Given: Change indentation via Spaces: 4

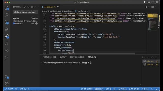Looking at the screenshot, I should (x=99, y=89).
